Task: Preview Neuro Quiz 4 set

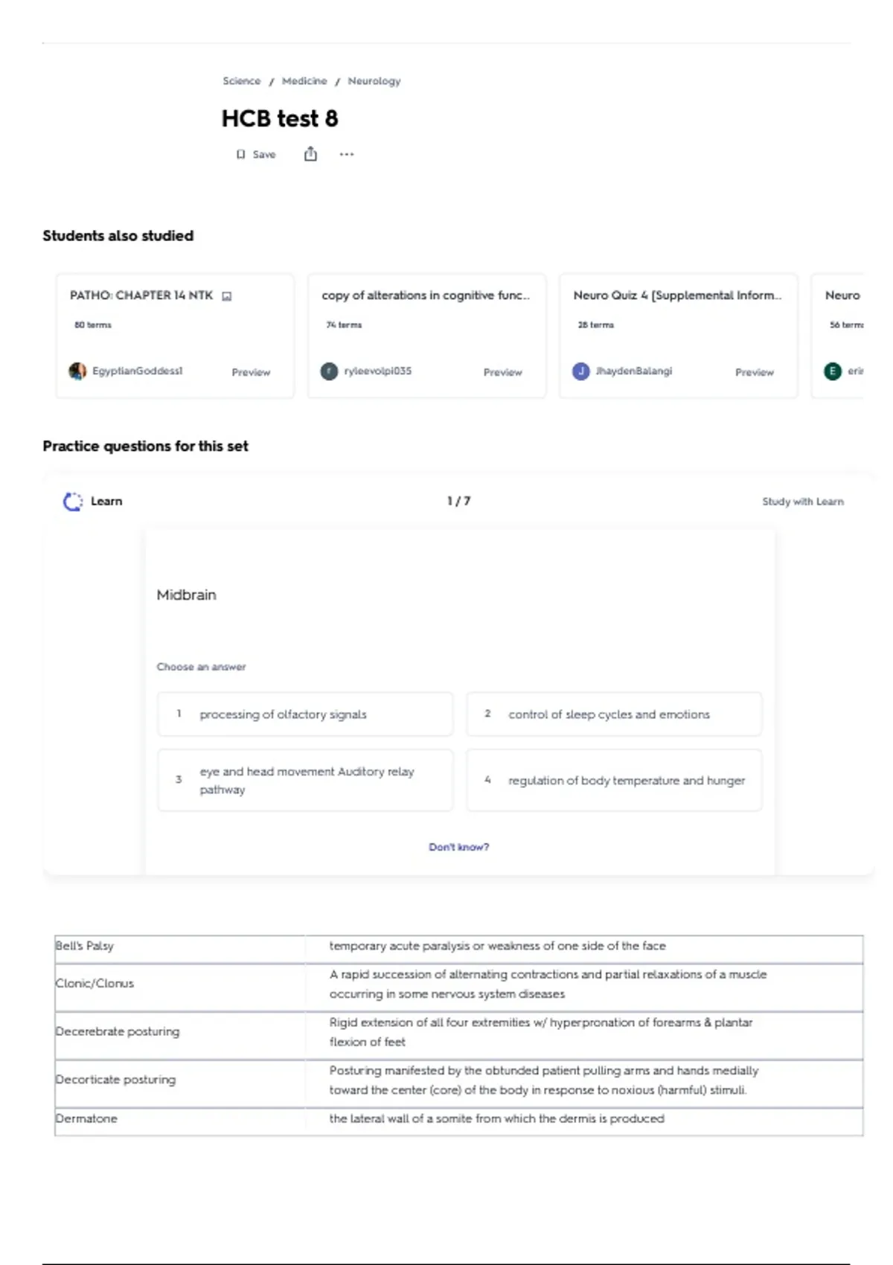Action: coord(755,372)
